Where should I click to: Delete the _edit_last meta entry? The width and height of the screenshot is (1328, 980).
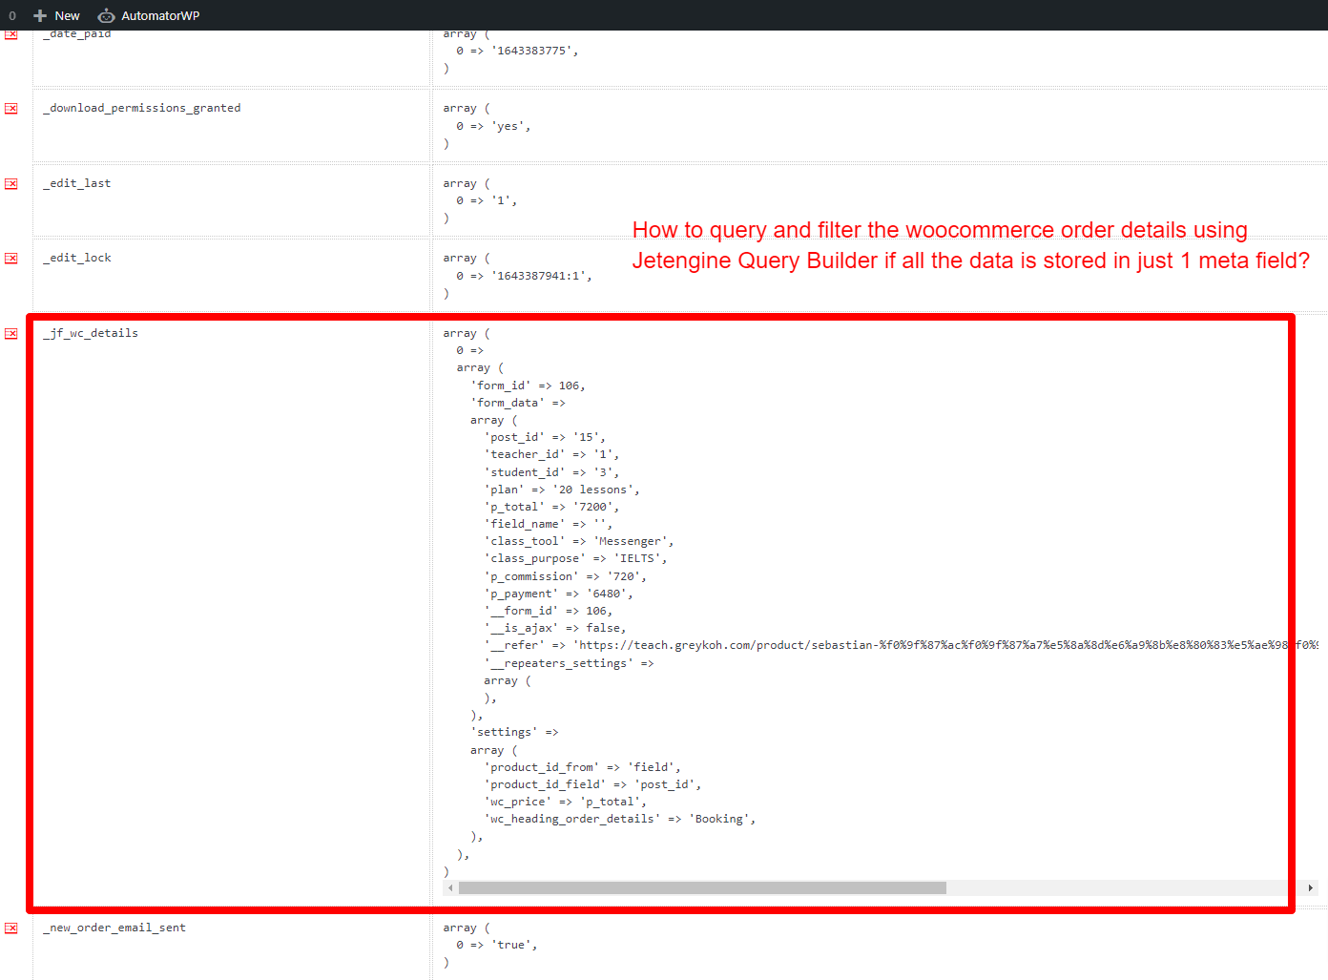pos(10,183)
